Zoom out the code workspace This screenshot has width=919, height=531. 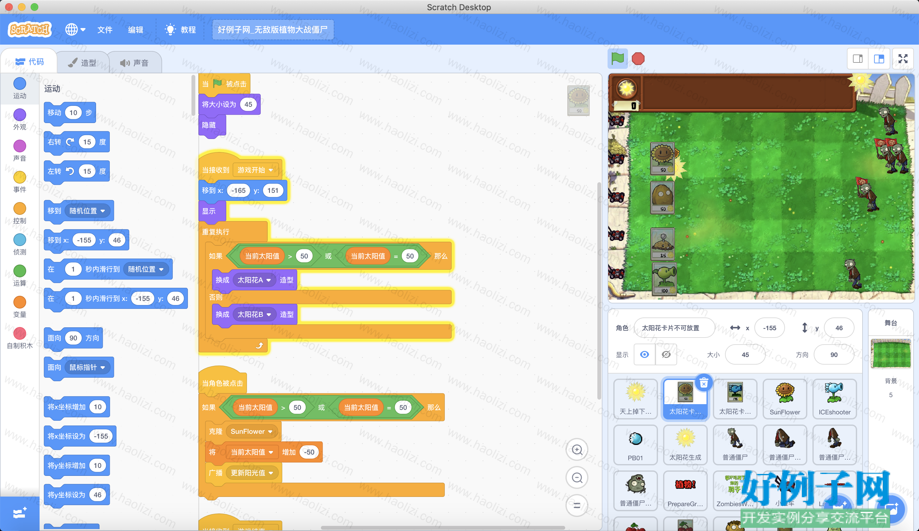pyautogui.click(x=577, y=477)
